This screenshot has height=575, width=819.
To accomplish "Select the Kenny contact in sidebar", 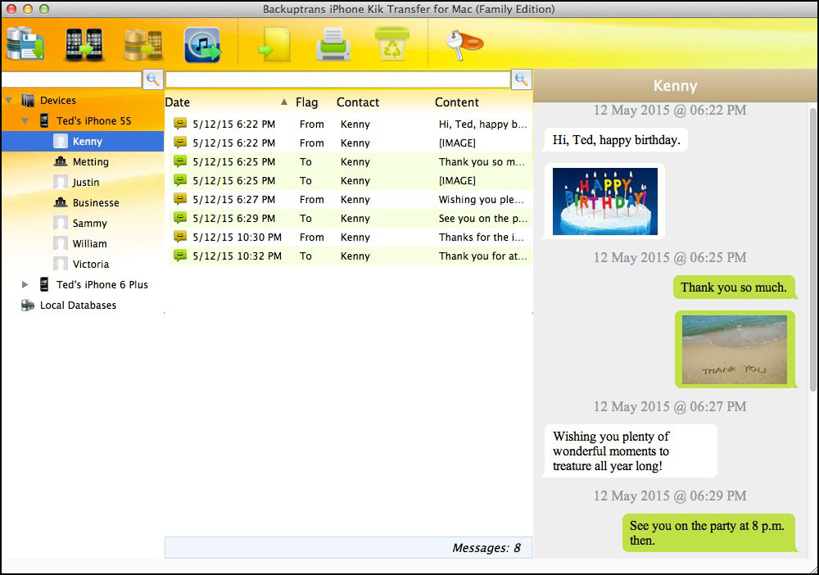I will pos(83,141).
